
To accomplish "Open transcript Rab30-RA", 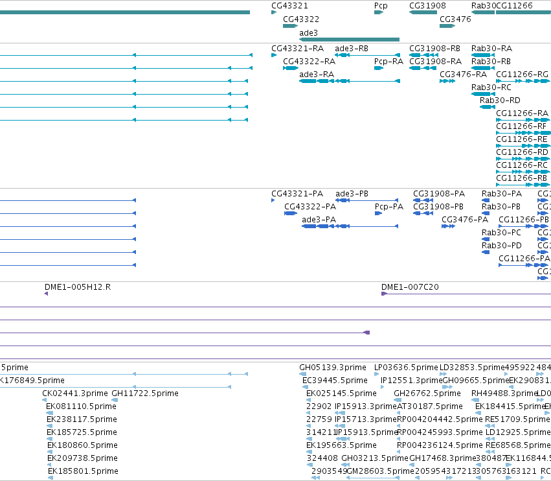I will pyautogui.click(x=491, y=49).
